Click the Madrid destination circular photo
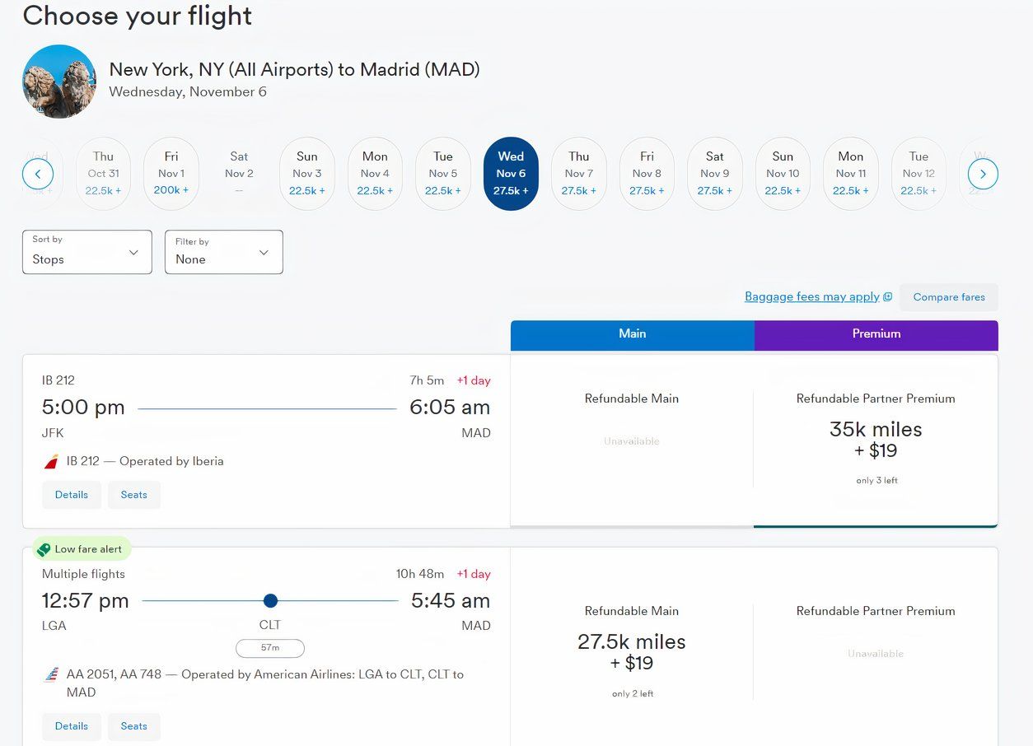Viewport: 1033px width, 746px height. (59, 82)
